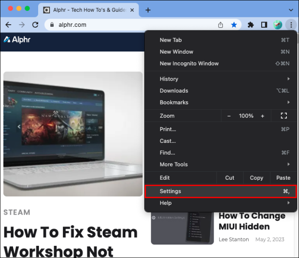Viewport: 299px width, 258px height.
Task: Select Print... from the menu
Action: click(x=221, y=129)
